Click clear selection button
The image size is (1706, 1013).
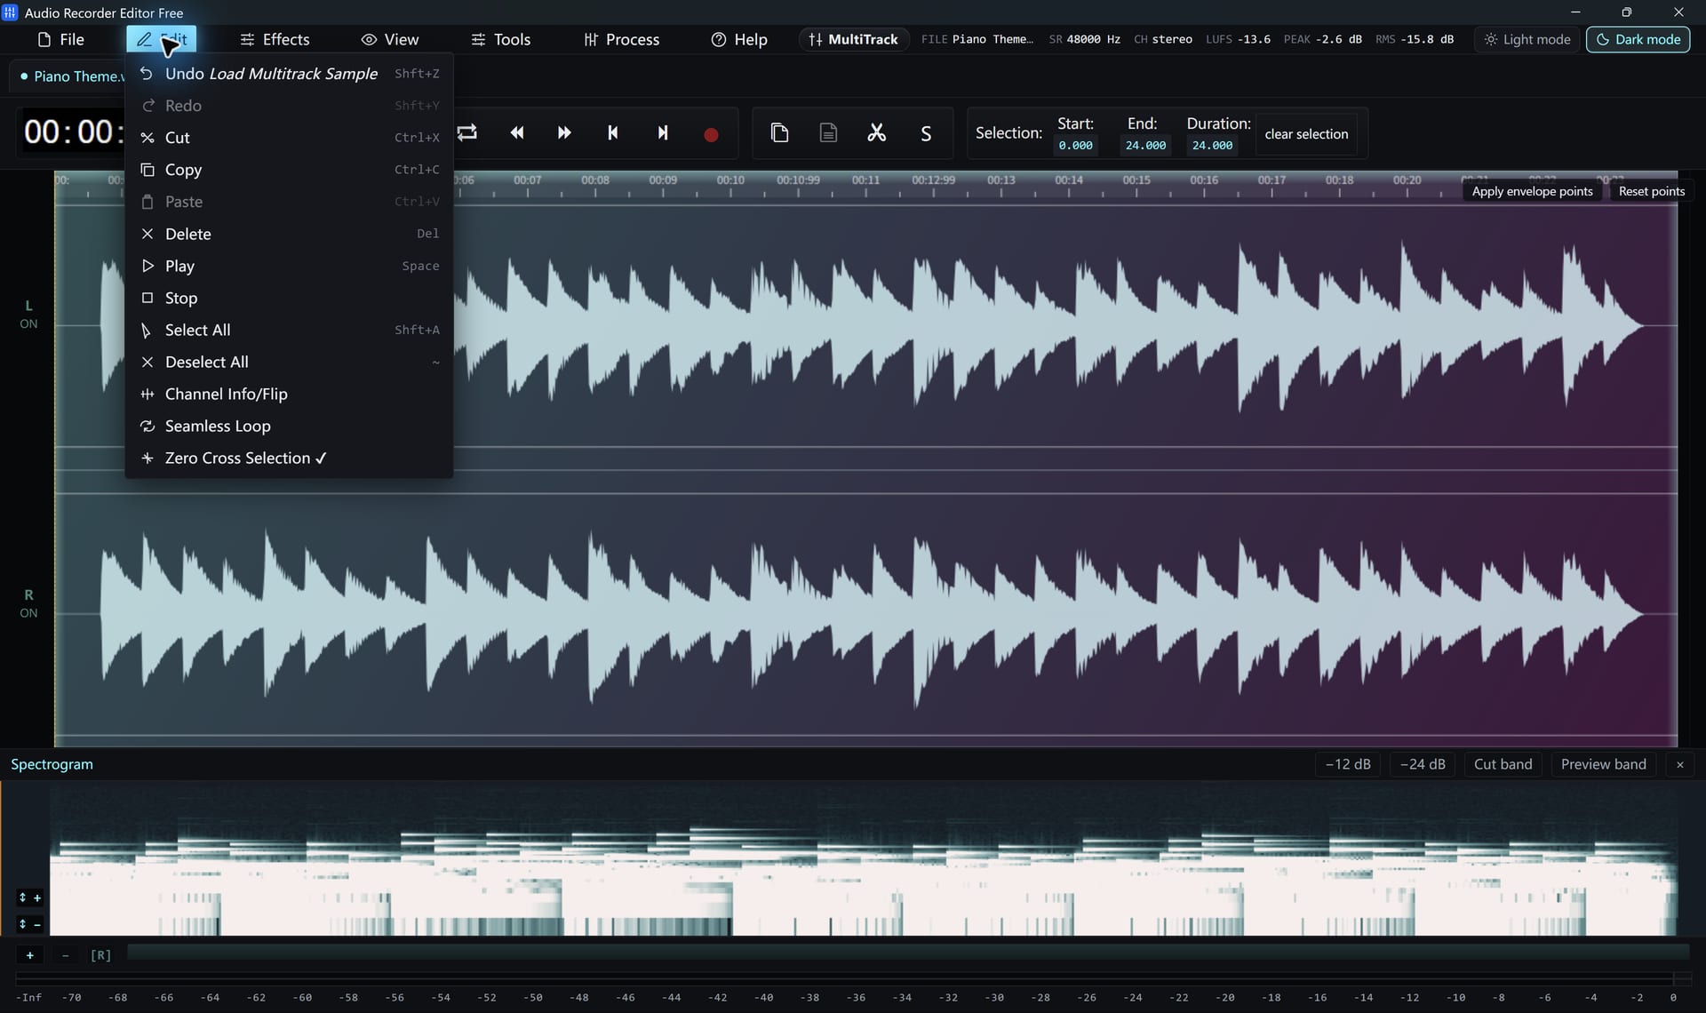coord(1306,134)
